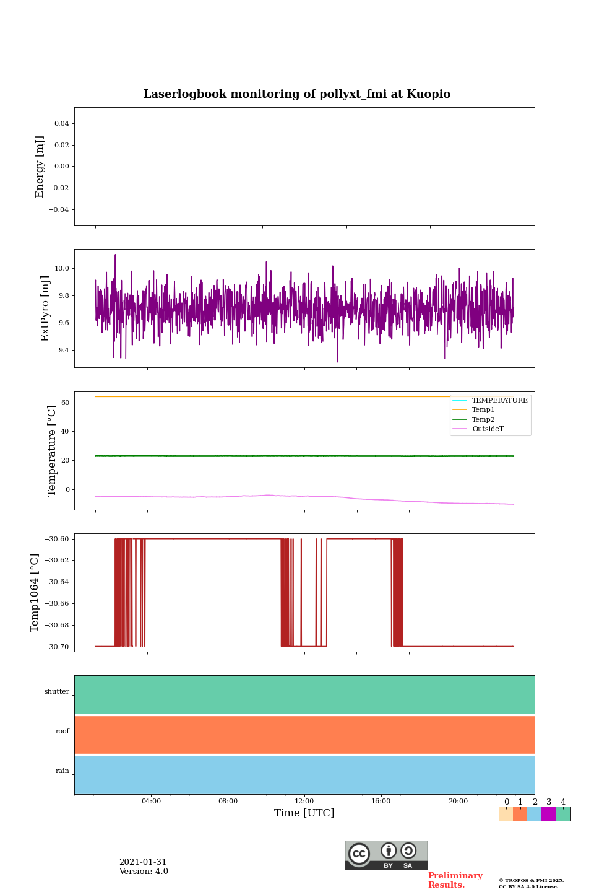Image resolution: width=594 pixels, height=892 pixels.
Task: Click the Version: 4.0 text
Action: 144,872
